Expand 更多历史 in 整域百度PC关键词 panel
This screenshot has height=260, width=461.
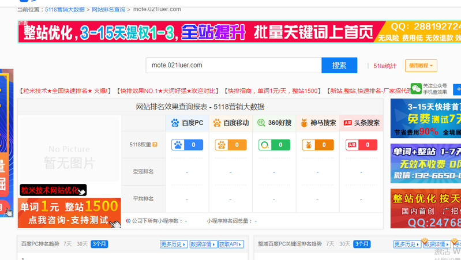click(x=407, y=244)
